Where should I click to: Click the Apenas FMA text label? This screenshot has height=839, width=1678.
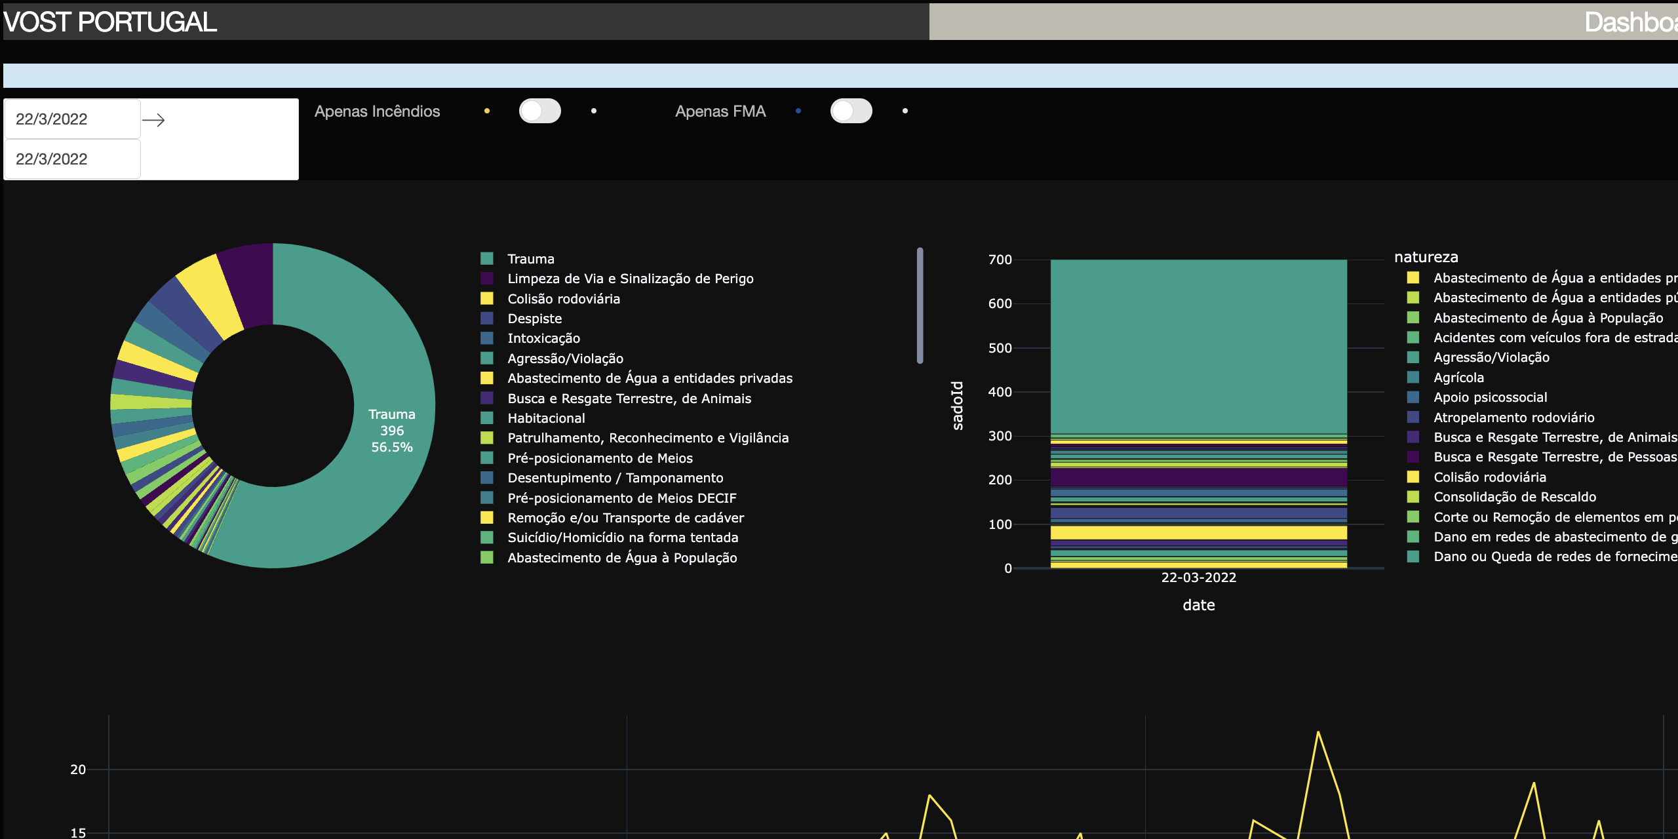(x=720, y=111)
